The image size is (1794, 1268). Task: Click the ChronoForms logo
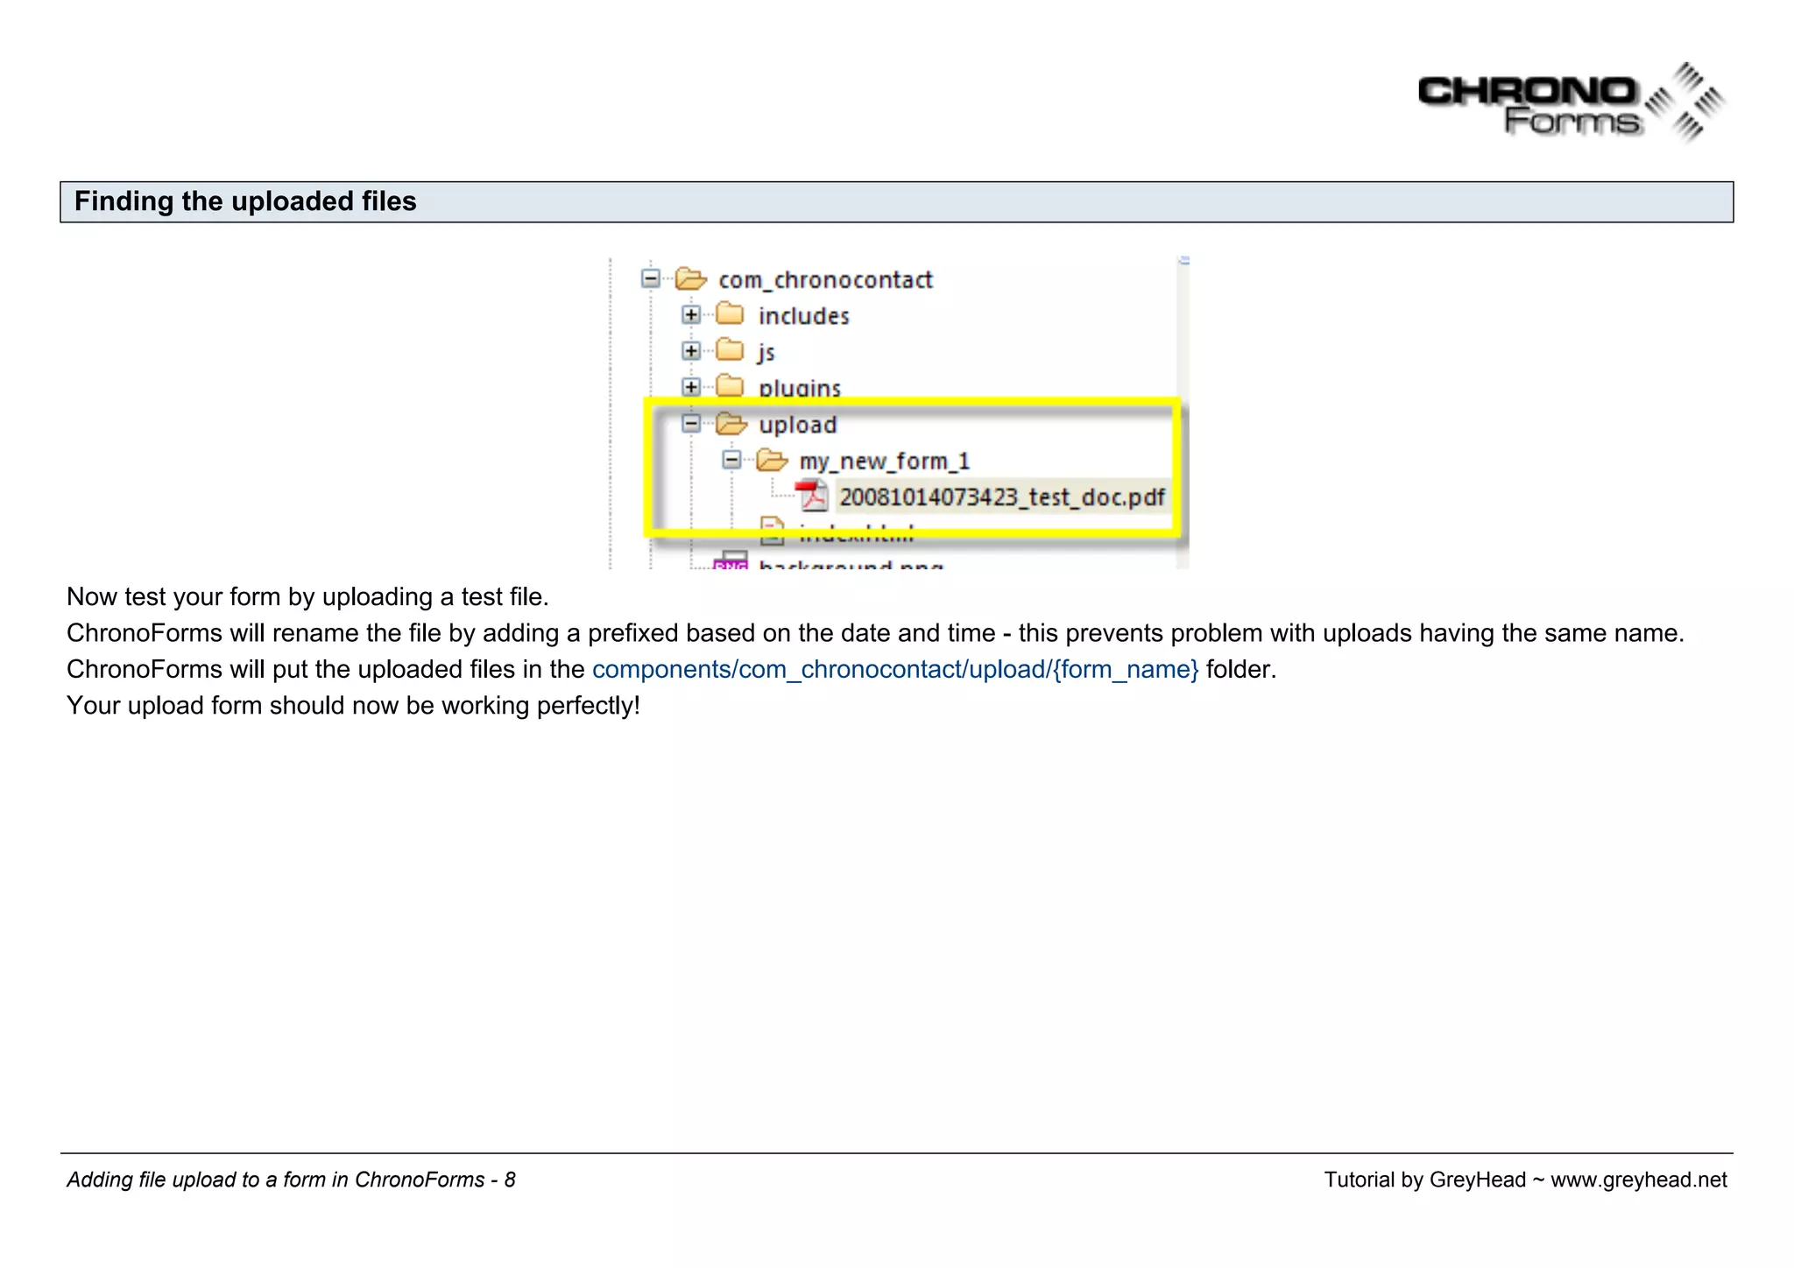click(x=1572, y=103)
